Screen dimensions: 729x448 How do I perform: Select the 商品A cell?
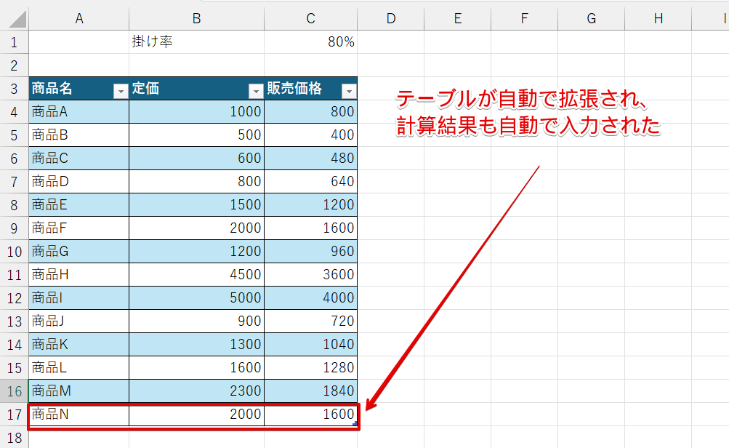79,112
